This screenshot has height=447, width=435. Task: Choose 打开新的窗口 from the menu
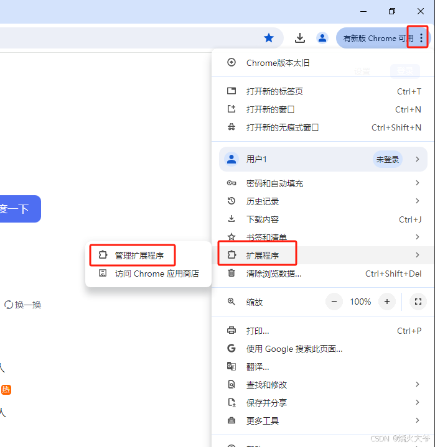click(323, 109)
